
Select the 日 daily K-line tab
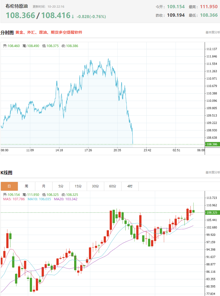click(x=9, y=186)
